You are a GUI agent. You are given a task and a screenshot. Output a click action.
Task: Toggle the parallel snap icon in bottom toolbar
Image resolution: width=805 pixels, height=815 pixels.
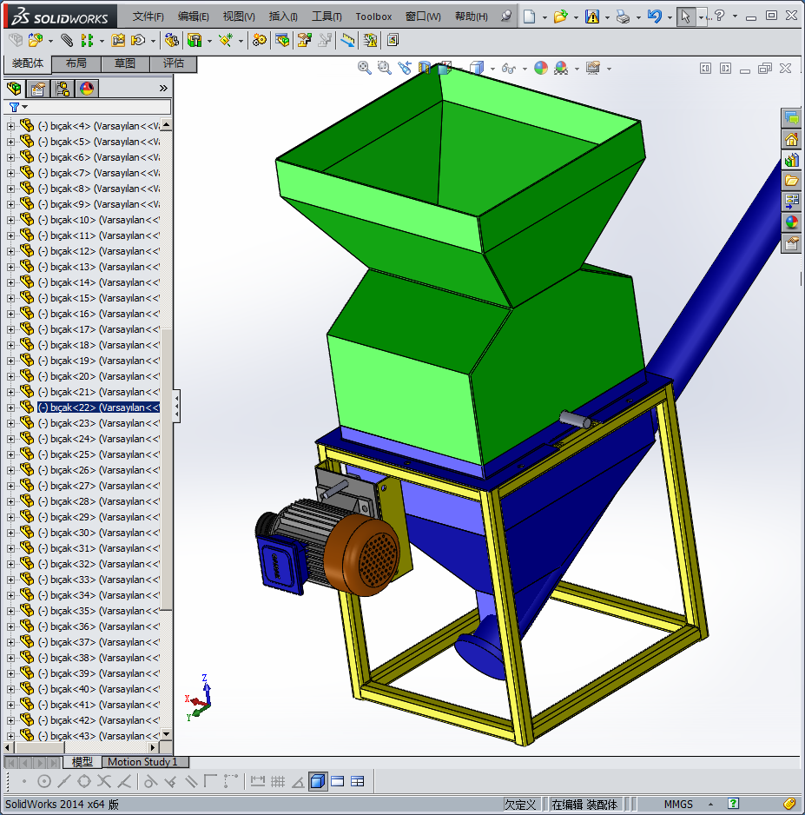(x=192, y=781)
